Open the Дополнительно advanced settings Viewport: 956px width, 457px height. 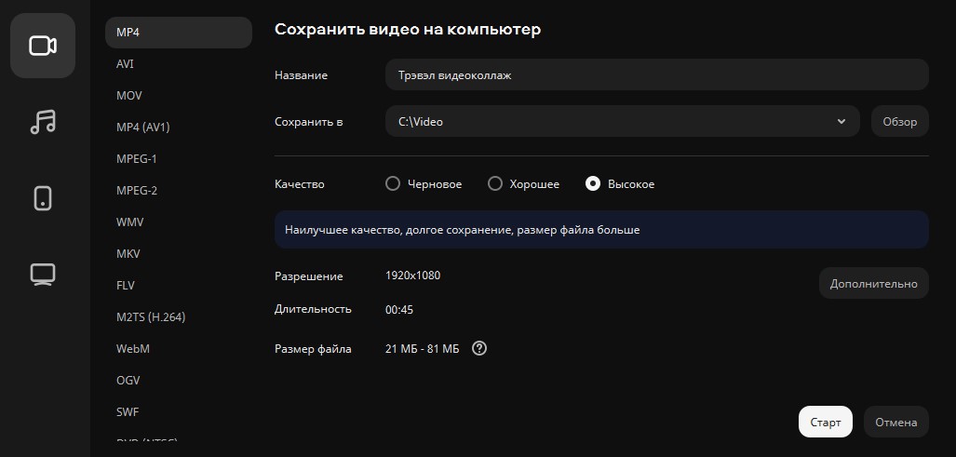[873, 284]
